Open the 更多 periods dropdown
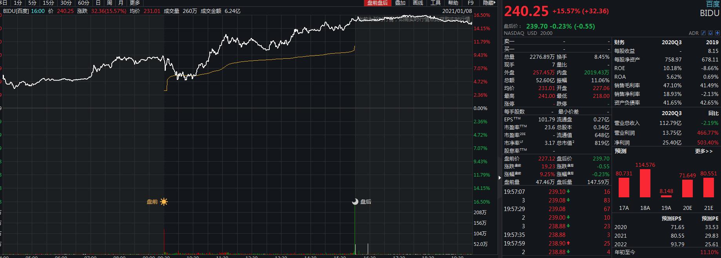The height and width of the screenshot is (258, 721). coord(135,3)
